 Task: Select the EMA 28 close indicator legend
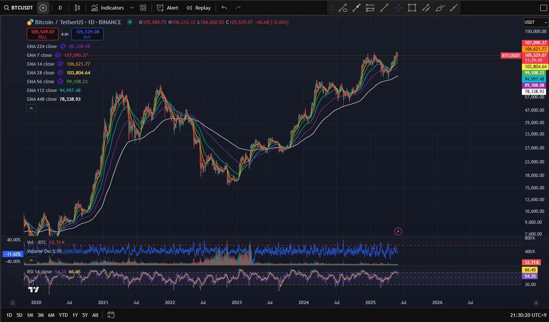click(41, 73)
